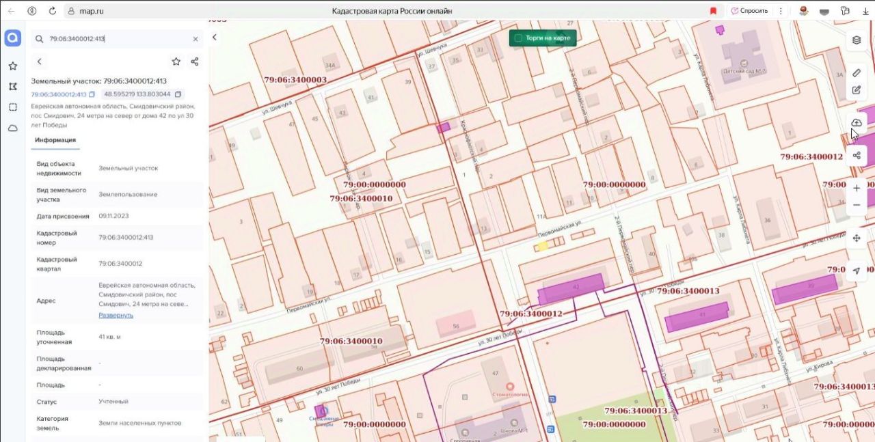
Task: Click the 'Земли населенных пунктов' value
Action: [140, 423]
